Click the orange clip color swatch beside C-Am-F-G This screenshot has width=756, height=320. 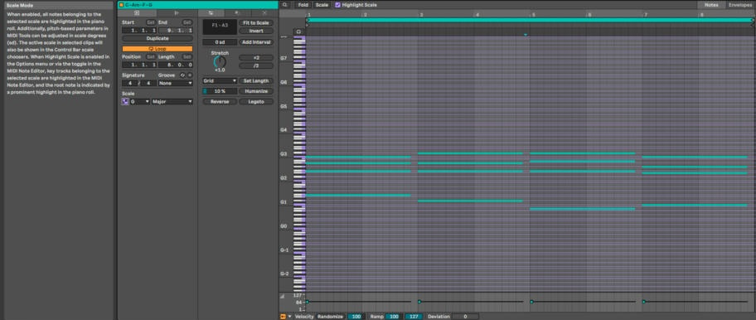121,5
